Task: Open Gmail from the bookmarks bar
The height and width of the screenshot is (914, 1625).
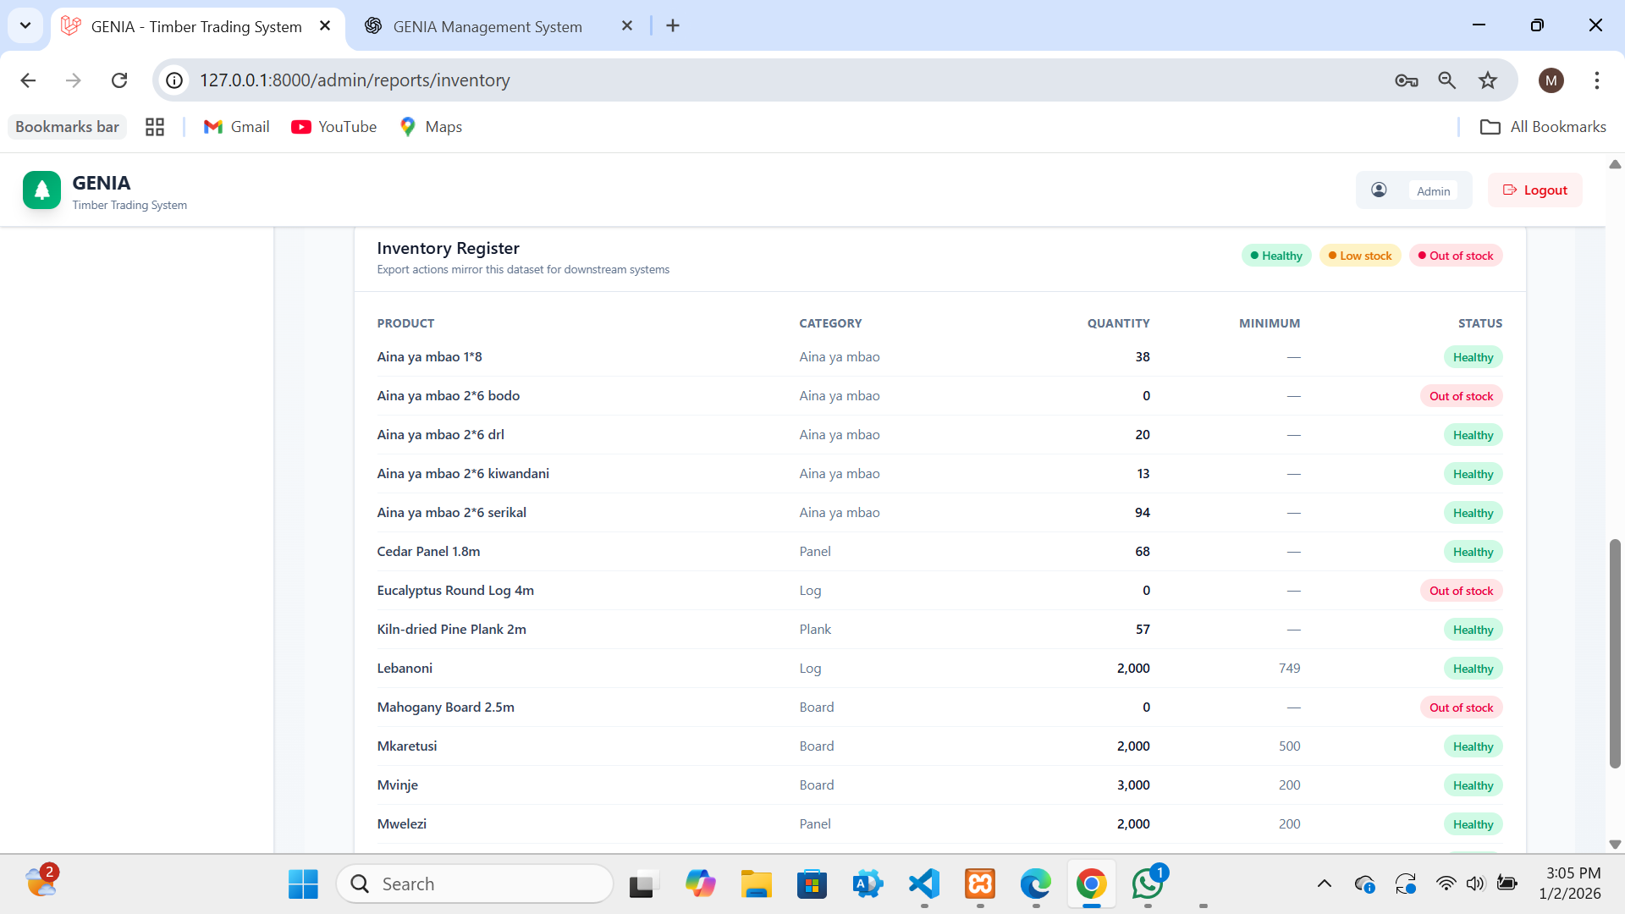Action: [x=236, y=126]
